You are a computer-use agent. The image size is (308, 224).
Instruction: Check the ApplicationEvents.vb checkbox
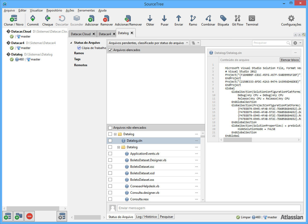110,154
